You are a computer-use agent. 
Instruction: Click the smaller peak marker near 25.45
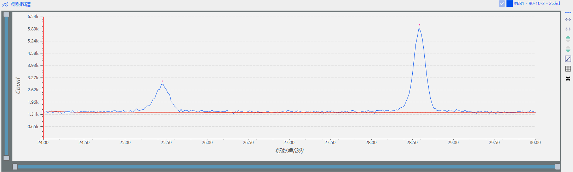tap(162, 81)
